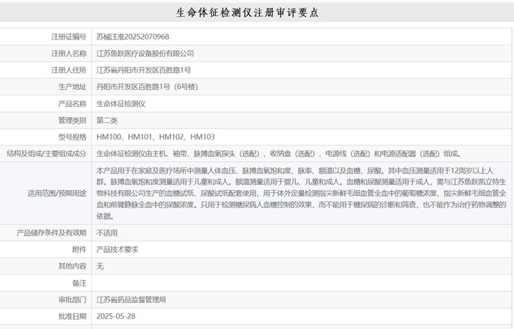The height and width of the screenshot is (329, 514).
Task: Click approval department 江苏省药品监督管理局
Action: 131,299
